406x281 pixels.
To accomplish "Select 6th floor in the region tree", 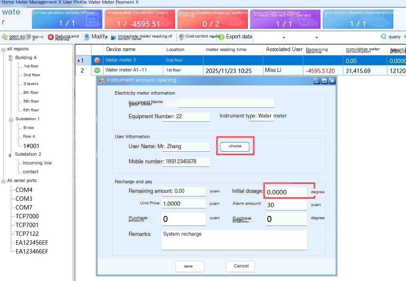I will 31,110.
